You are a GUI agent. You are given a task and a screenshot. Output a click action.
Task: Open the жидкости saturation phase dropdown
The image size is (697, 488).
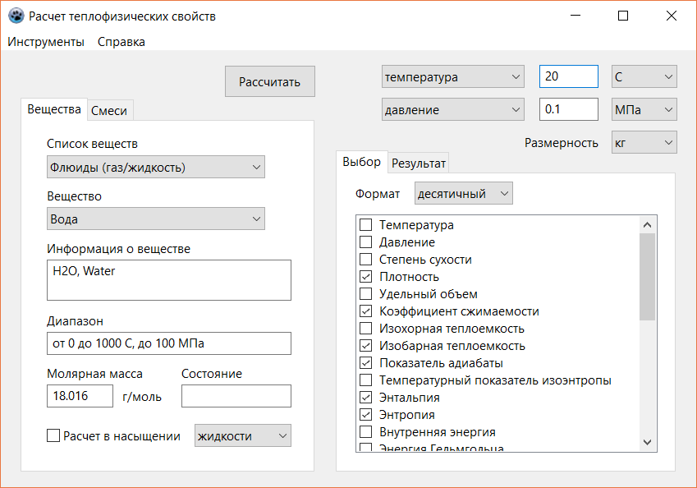242,436
